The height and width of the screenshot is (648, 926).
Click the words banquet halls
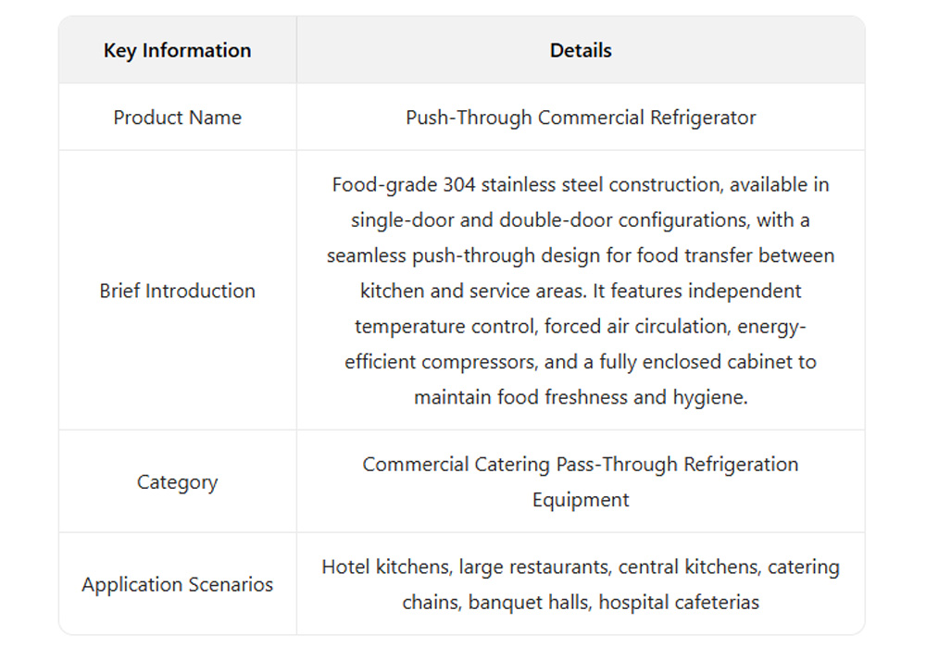point(529,603)
